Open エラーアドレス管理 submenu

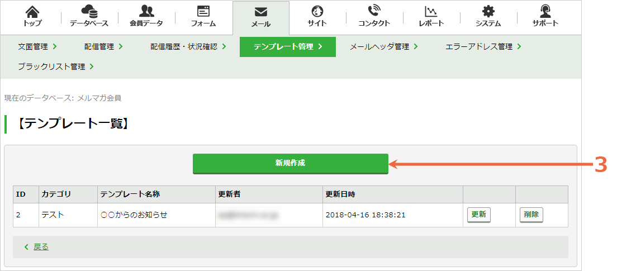pyautogui.click(x=483, y=47)
